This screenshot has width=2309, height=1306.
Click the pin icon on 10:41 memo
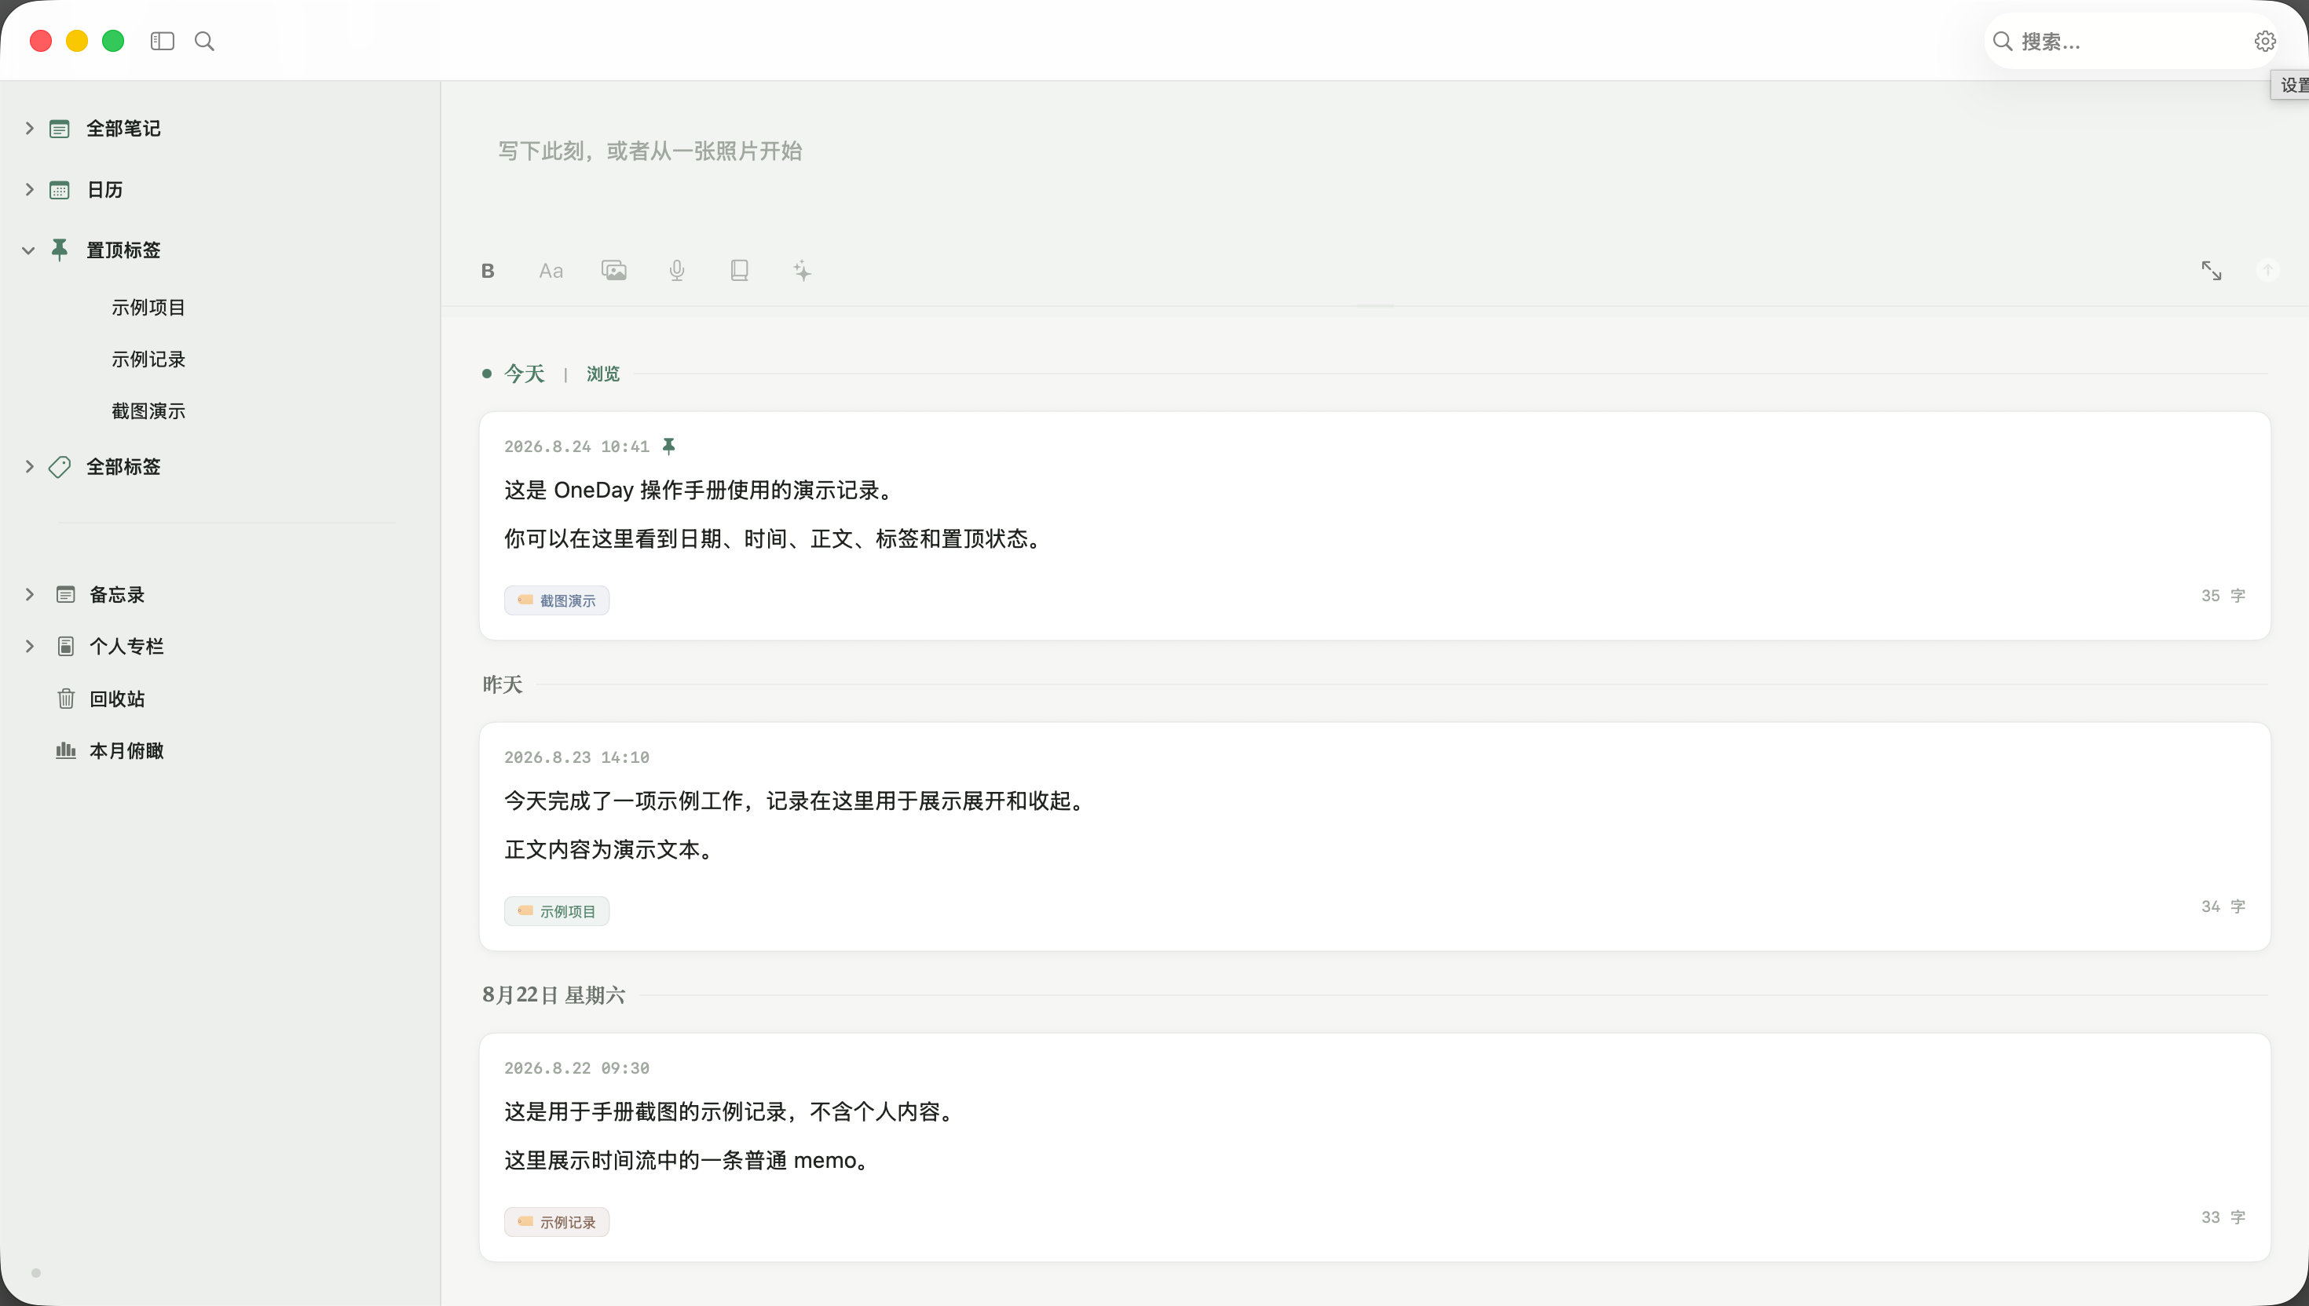(668, 446)
